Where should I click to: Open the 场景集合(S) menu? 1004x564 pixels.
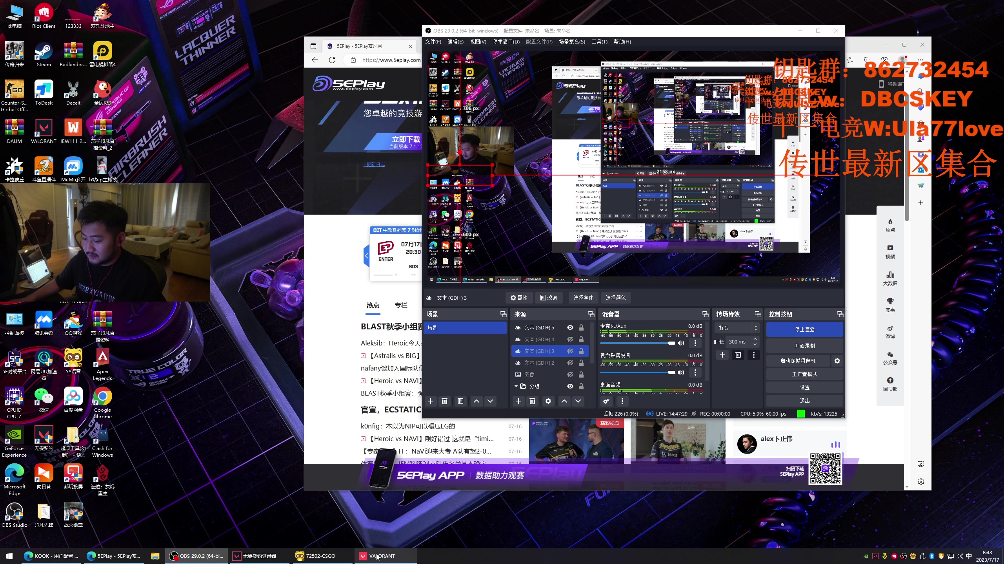tap(571, 42)
